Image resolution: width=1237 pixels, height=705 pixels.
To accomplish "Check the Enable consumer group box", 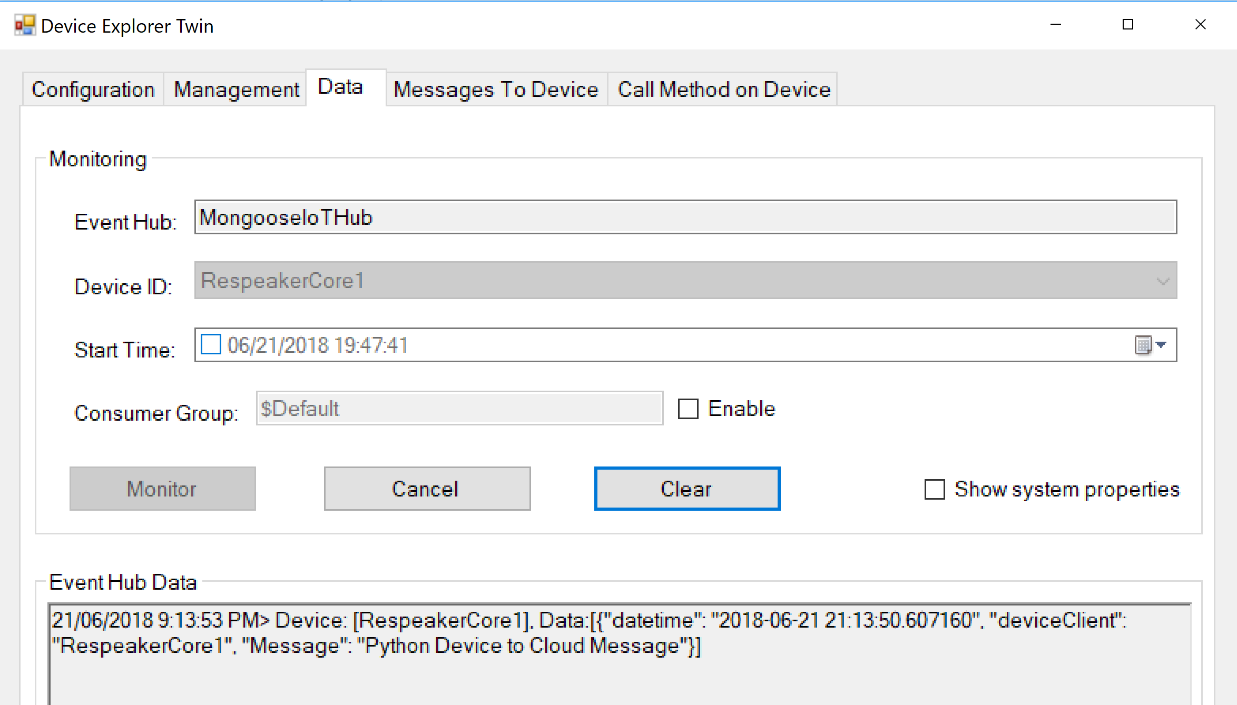I will point(688,409).
